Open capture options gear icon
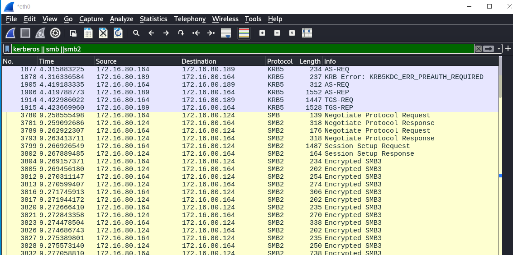This screenshot has width=513, height=255. point(55,33)
